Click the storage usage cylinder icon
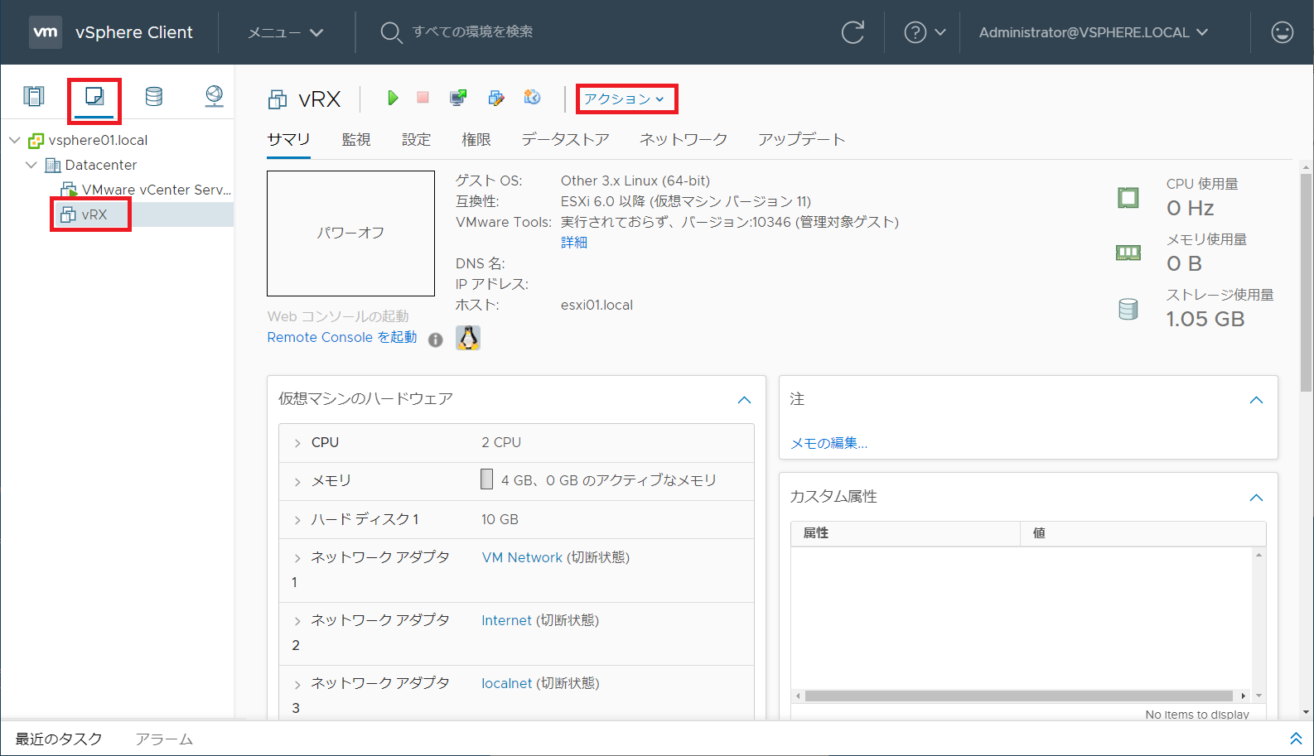 click(1128, 309)
